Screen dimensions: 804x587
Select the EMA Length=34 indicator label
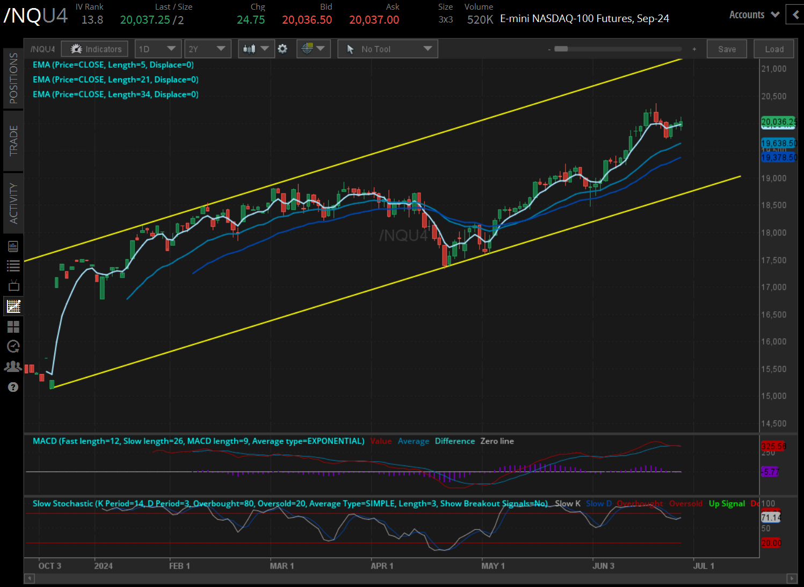click(115, 94)
